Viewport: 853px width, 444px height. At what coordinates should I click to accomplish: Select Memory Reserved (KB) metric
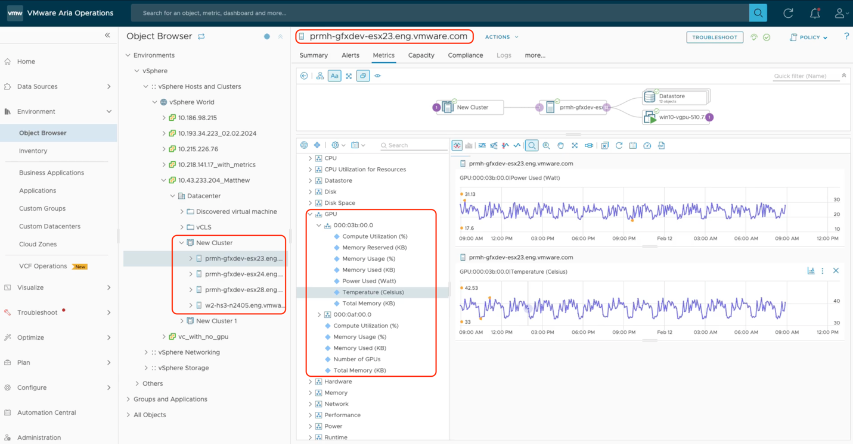(374, 248)
